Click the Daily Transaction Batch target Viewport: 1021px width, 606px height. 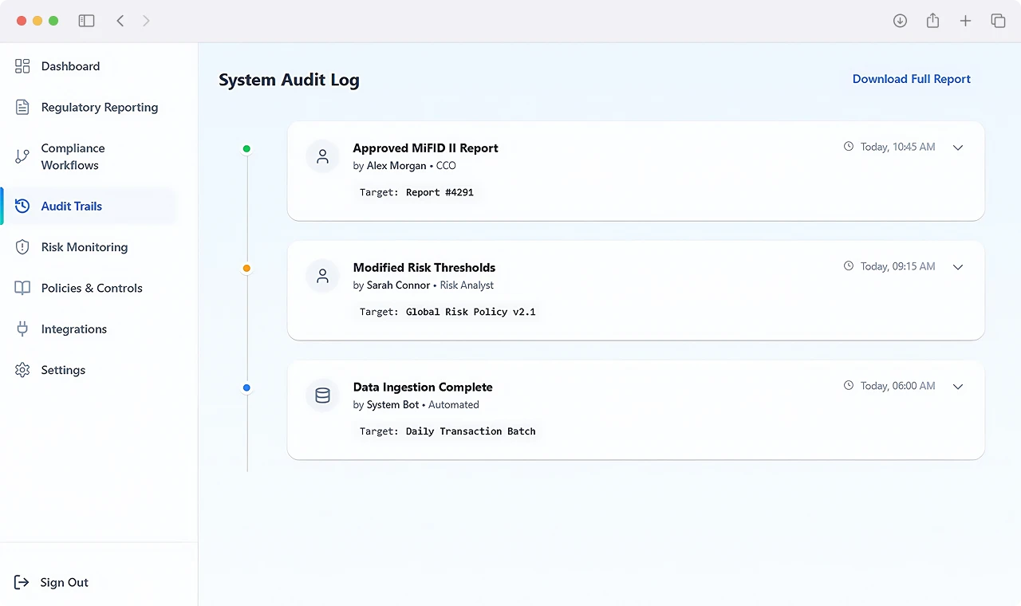[x=471, y=431]
